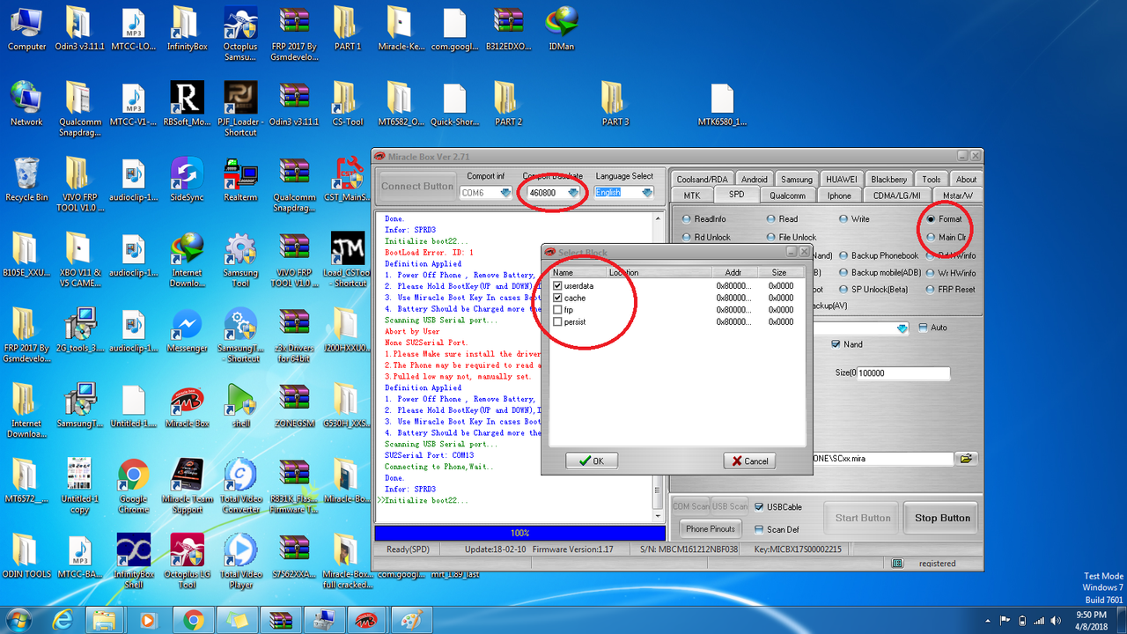1127x634 pixels.
Task: Click the Size input field showing 100000
Action: pos(903,373)
